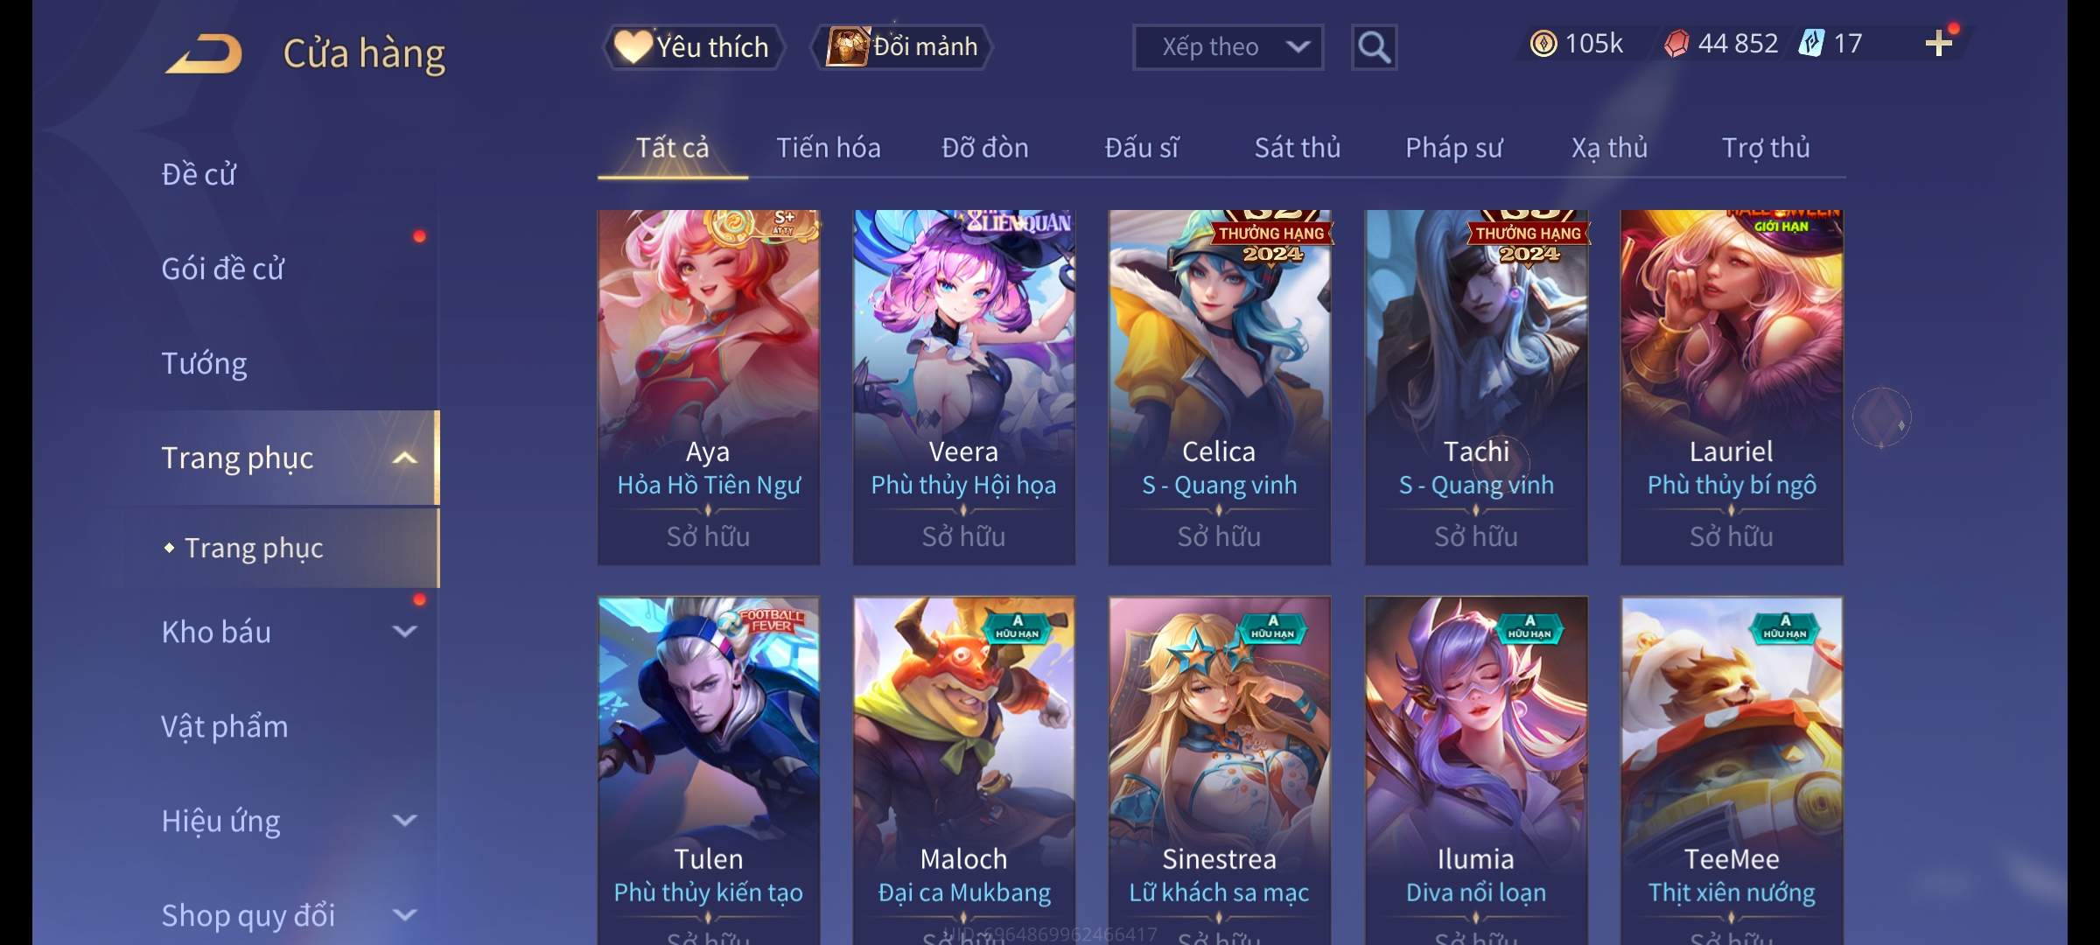Click the red gem currency icon

[1676, 43]
